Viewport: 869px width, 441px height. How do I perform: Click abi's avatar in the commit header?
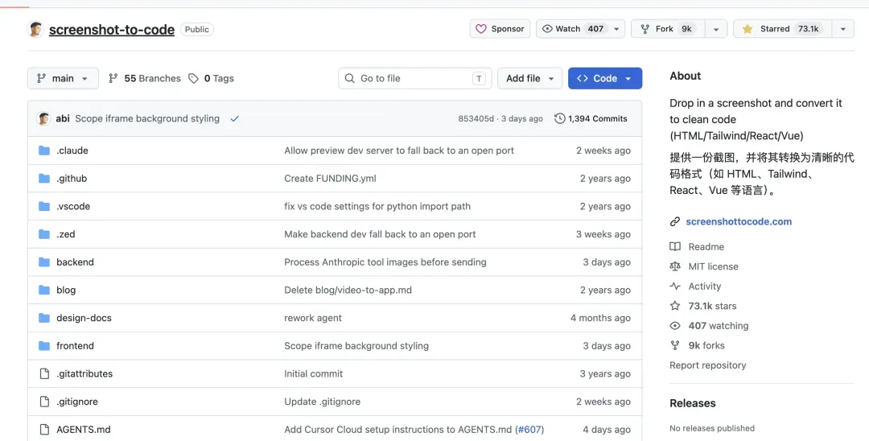click(43, 118)
